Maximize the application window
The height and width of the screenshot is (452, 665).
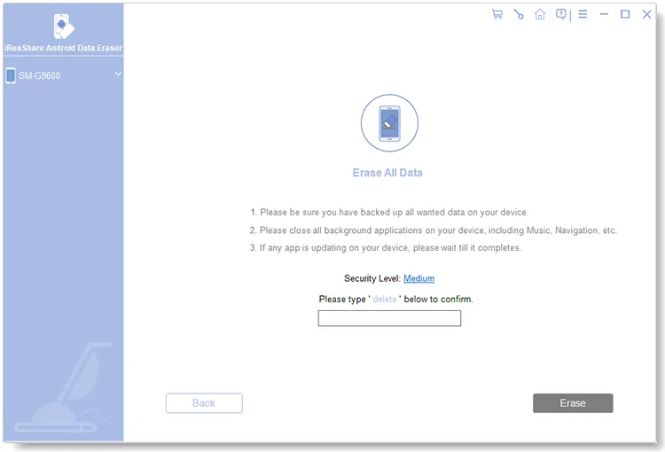[625, 14]
